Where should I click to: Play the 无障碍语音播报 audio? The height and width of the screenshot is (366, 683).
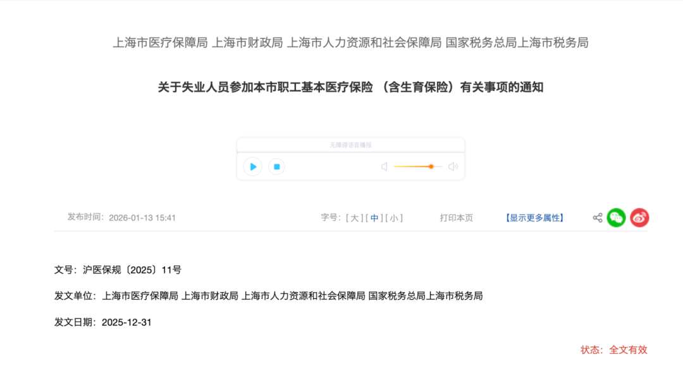click(x=253, y=167)
